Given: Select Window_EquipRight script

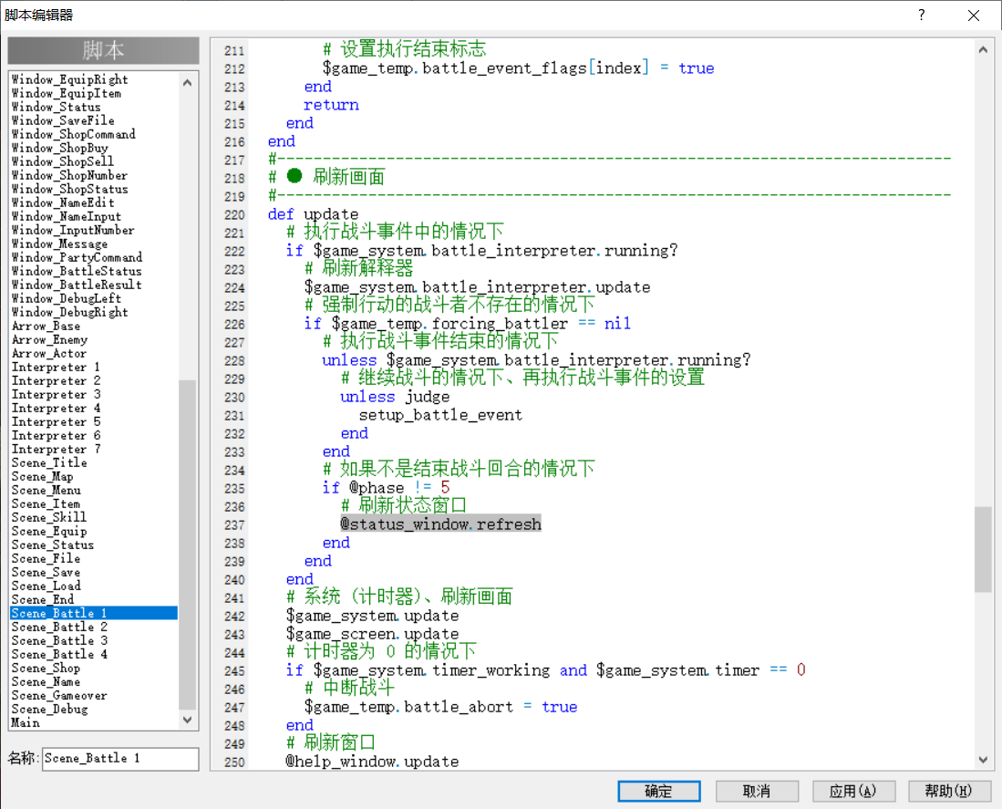Looking at the screenshot, I should [94, 79].
